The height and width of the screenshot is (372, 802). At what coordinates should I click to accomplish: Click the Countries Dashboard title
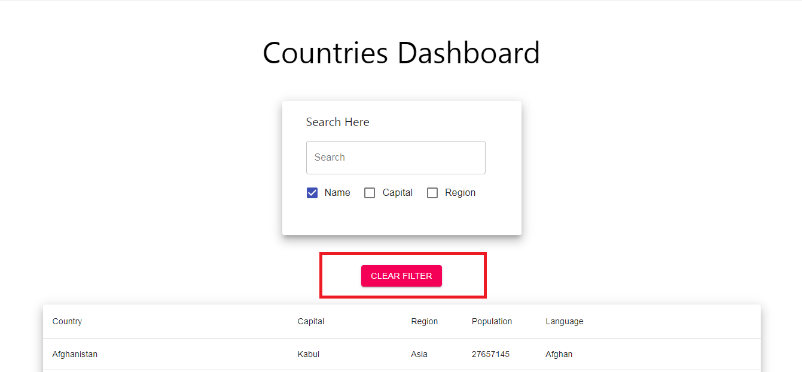401,53
